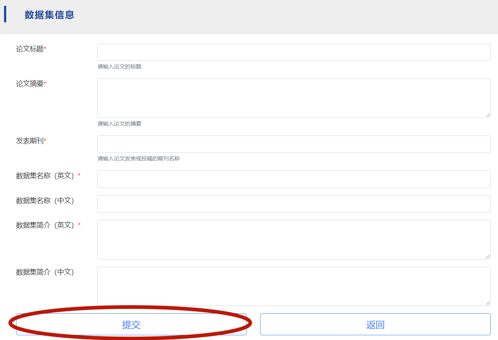Image resolution: width=498 pixels, height=340 pixels.
Task: Click inside the 数据集简介（英文） text area
Action: tap(293, 240)
